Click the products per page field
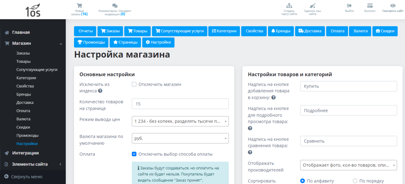 pyautogui.click(x=180, y=104)
